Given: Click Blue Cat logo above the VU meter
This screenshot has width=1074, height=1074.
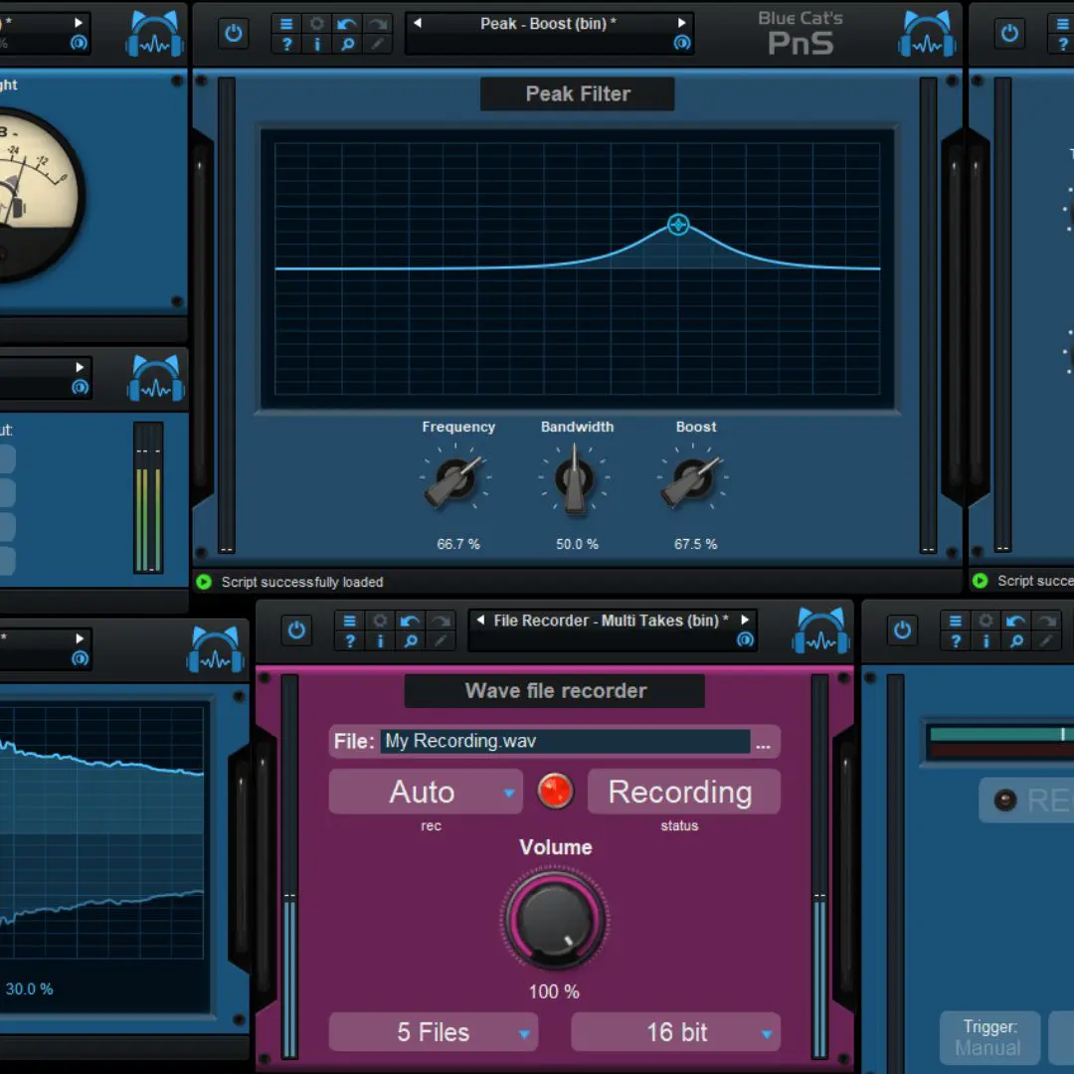Looking at the screenshot, I should coord(155,34).
